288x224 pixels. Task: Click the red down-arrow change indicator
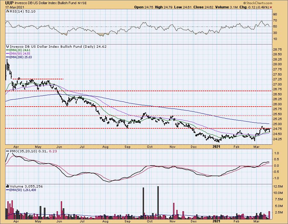pos(271,7)
